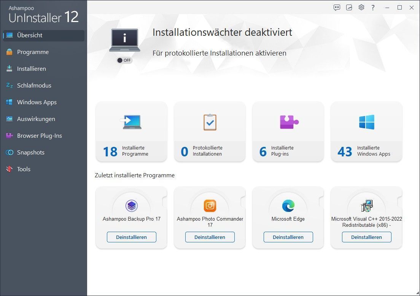Open Browser Plug-Ins from the sidebar

[39, 136]
